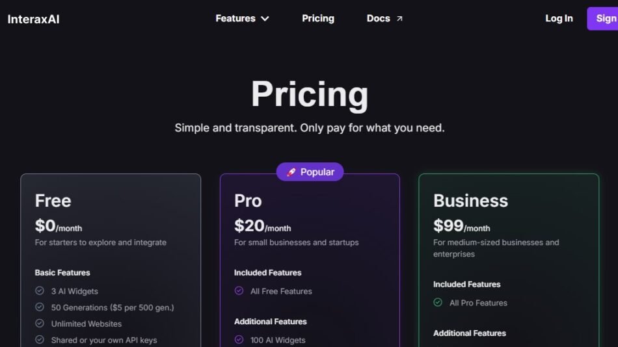The height and width of the screenshot is (347, 618).
Task: Click purple checkmark beside All Free Features
Action: point(239,291)
